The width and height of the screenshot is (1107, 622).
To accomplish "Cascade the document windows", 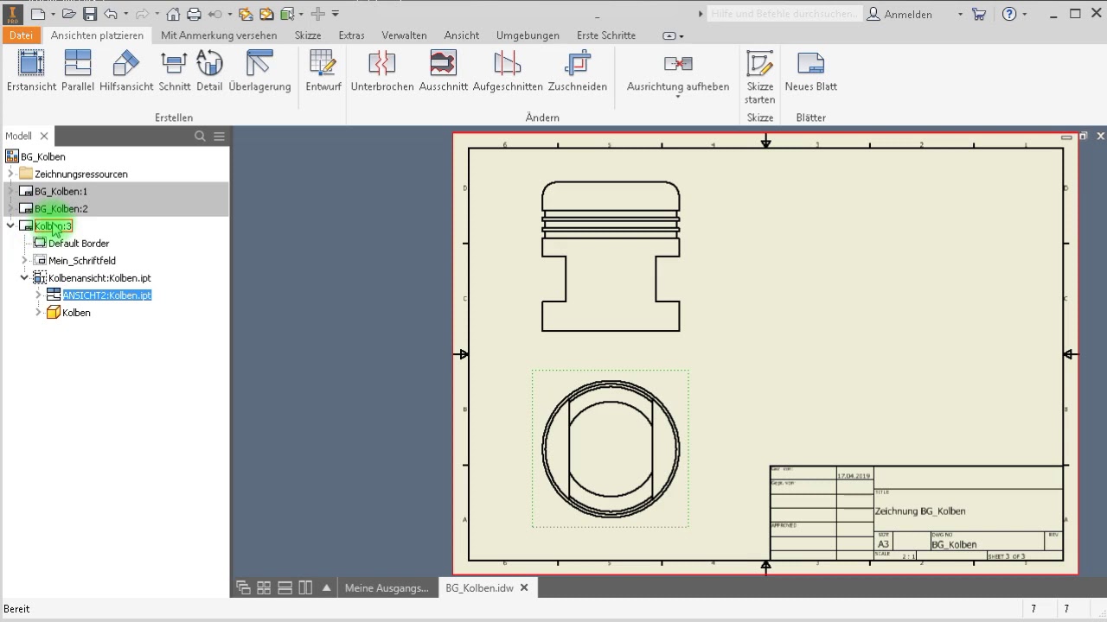I will tap(243, 587).
